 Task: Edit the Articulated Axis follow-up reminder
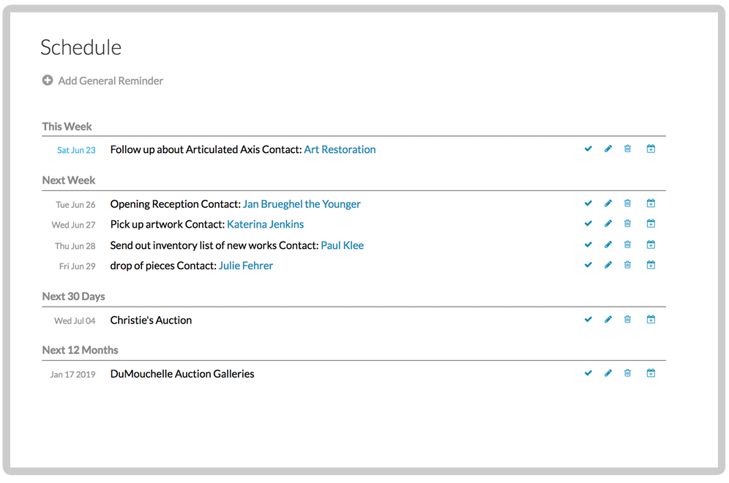click(x=608, y=149)
